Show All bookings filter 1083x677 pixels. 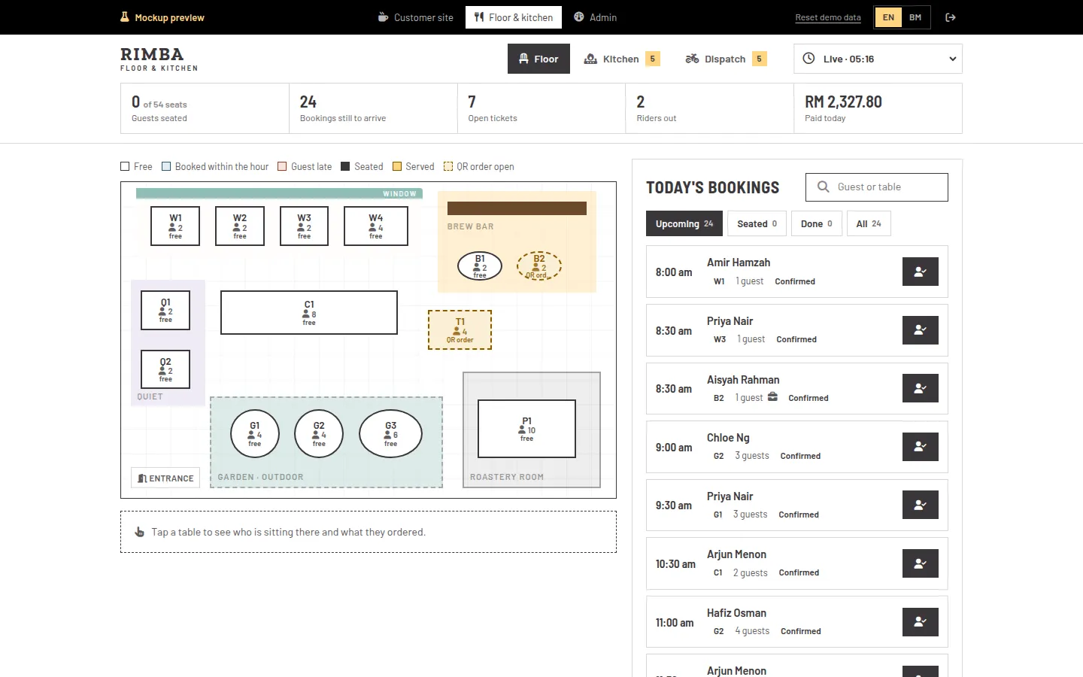[869, 223]
